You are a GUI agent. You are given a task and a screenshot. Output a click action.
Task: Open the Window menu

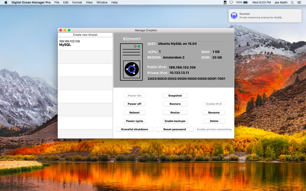102,2
